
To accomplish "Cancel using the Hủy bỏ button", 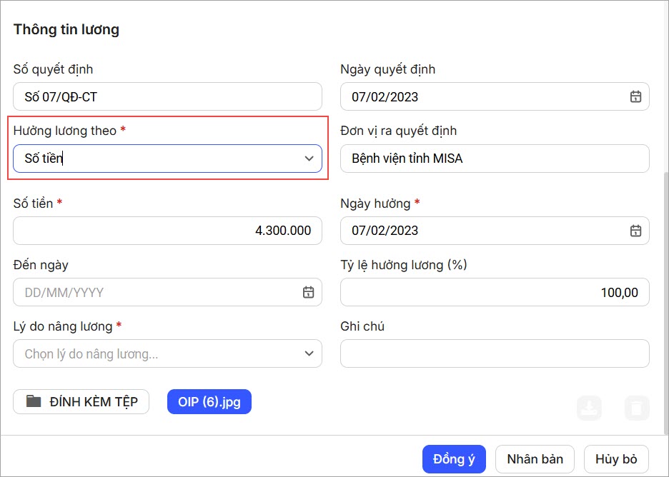I will (x=615, y=459).
